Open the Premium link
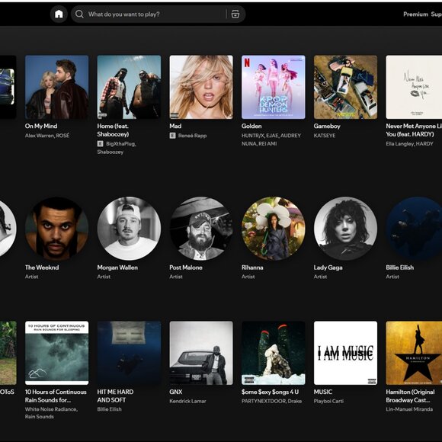 coord(415,14)
